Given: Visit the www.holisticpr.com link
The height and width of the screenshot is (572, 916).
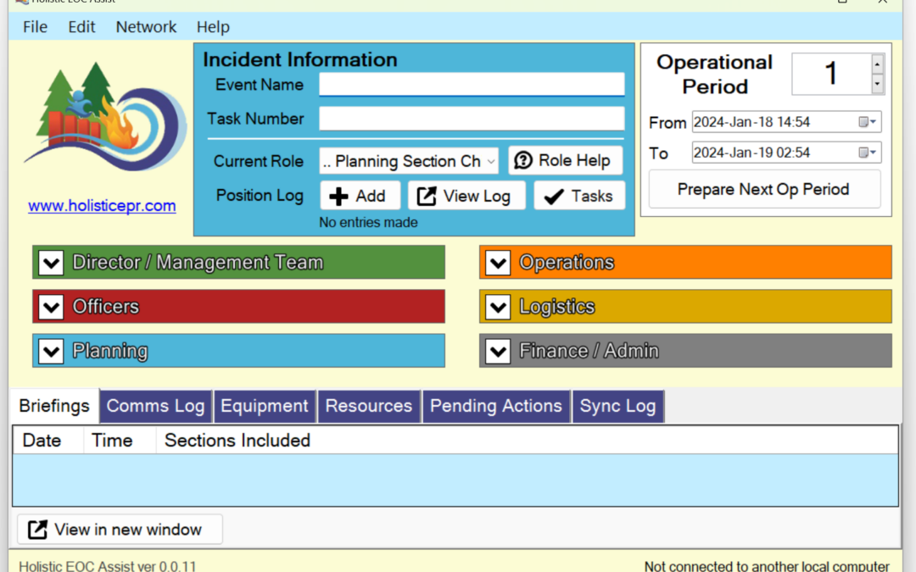Looking at the screenshot, I should click(x=102, y=205).
